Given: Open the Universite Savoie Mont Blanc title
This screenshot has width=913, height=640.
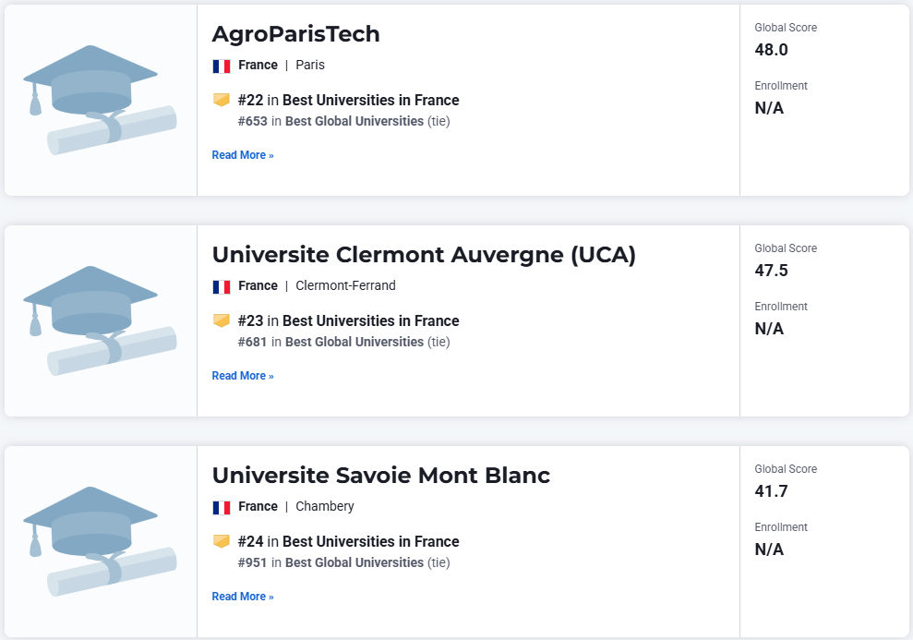Looking at the screenshot, I should point(381,476).
